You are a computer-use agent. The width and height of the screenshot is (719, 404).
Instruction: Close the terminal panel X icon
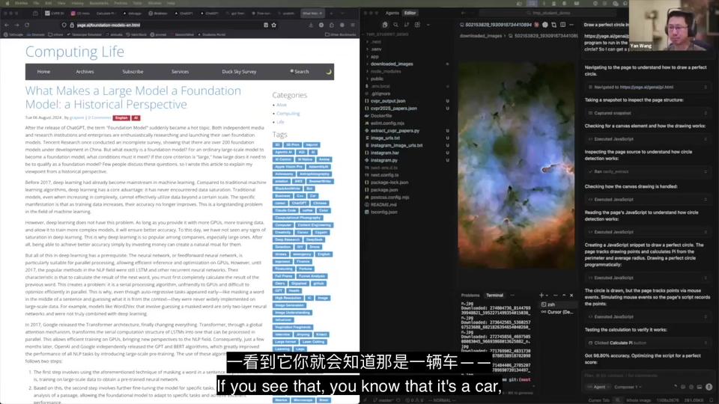571,296
